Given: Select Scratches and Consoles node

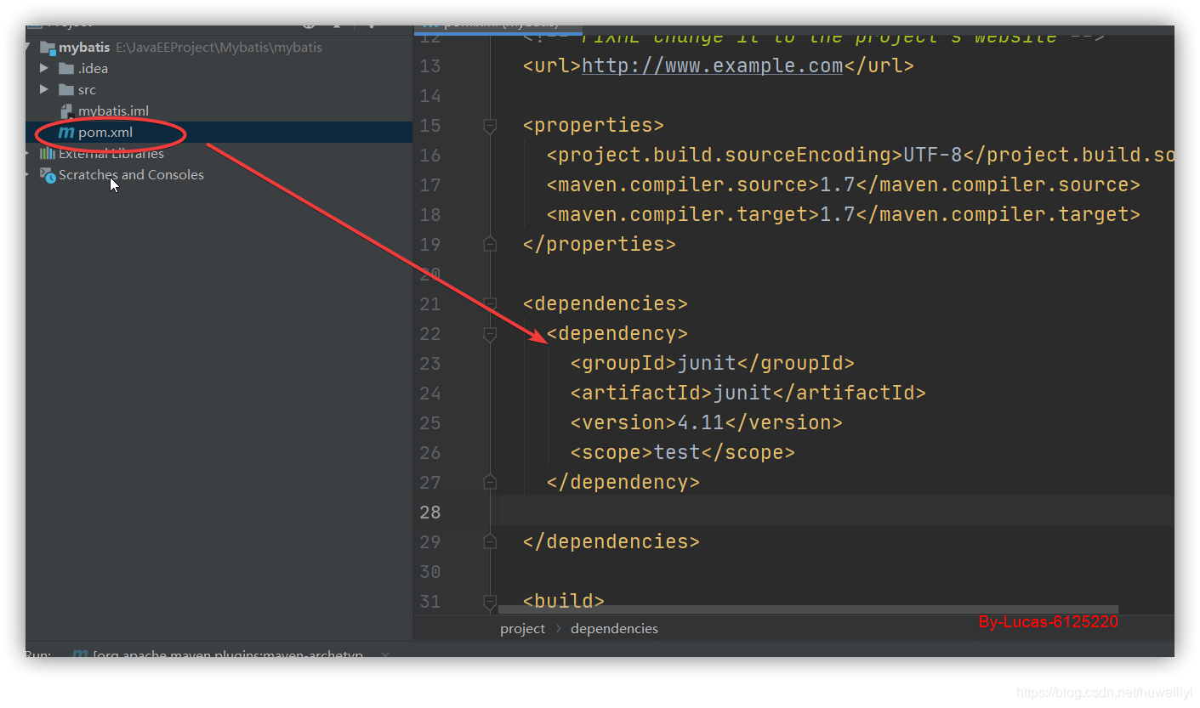Looking at the screenshot, I should coord(131,175).
